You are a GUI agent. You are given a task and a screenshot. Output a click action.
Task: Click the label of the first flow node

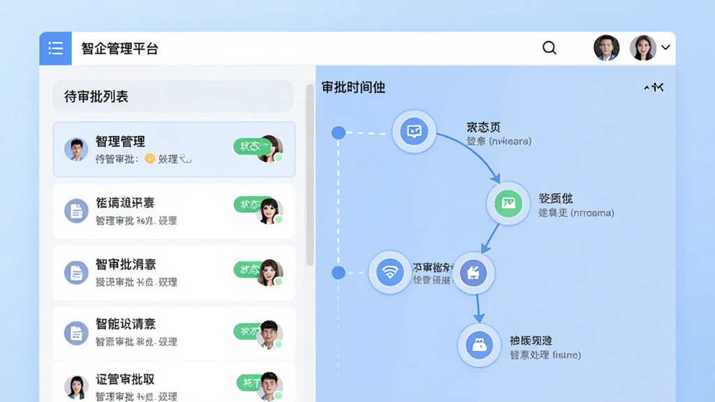[x=499, y=134]
